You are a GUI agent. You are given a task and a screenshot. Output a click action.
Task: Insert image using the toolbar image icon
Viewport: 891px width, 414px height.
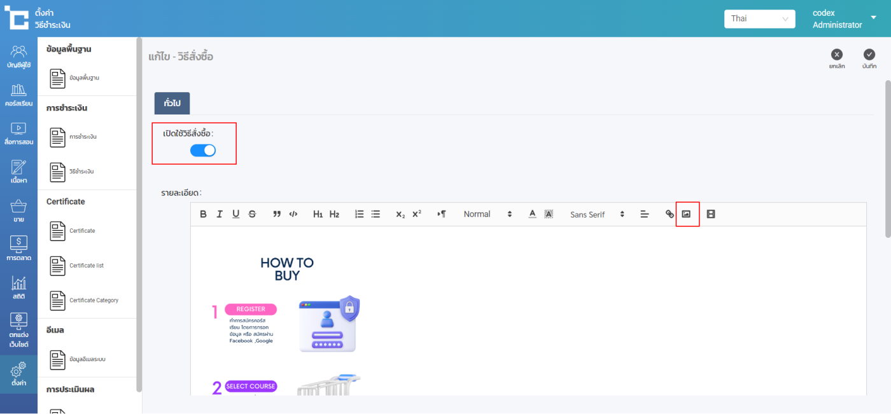pyautogui.click(x=686, y=214)
